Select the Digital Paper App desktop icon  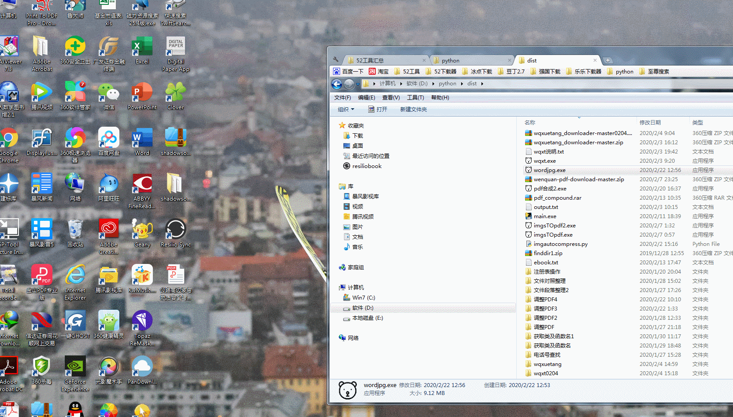click(x=175, y=54)
